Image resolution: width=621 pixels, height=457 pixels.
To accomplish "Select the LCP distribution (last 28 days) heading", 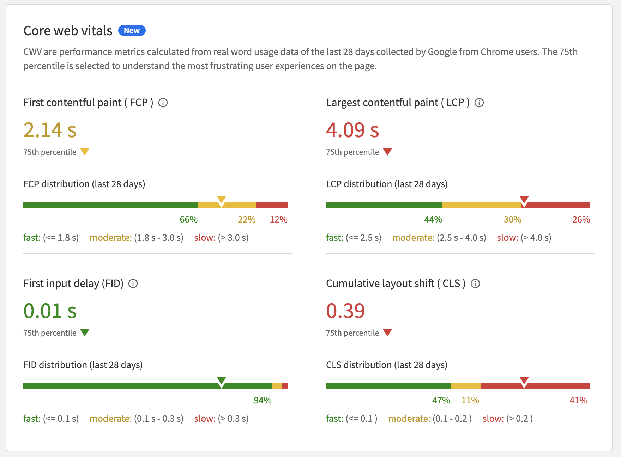I will (x=387, y=184).
